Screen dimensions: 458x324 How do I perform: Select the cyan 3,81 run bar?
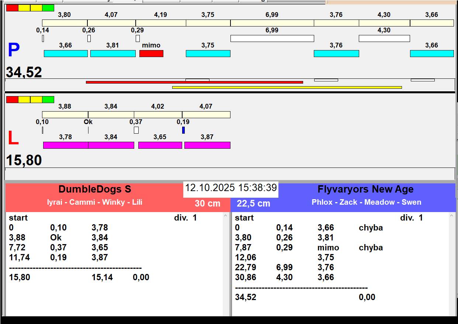click(113, 54)
